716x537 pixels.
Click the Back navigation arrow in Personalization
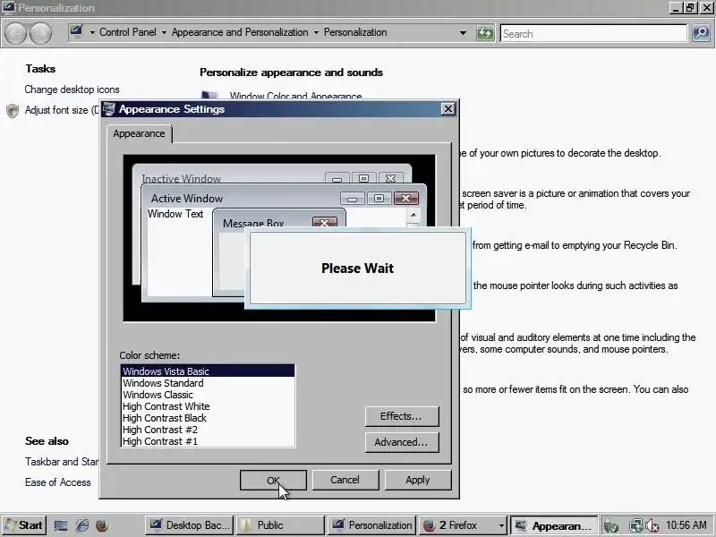tap(15, 33)
